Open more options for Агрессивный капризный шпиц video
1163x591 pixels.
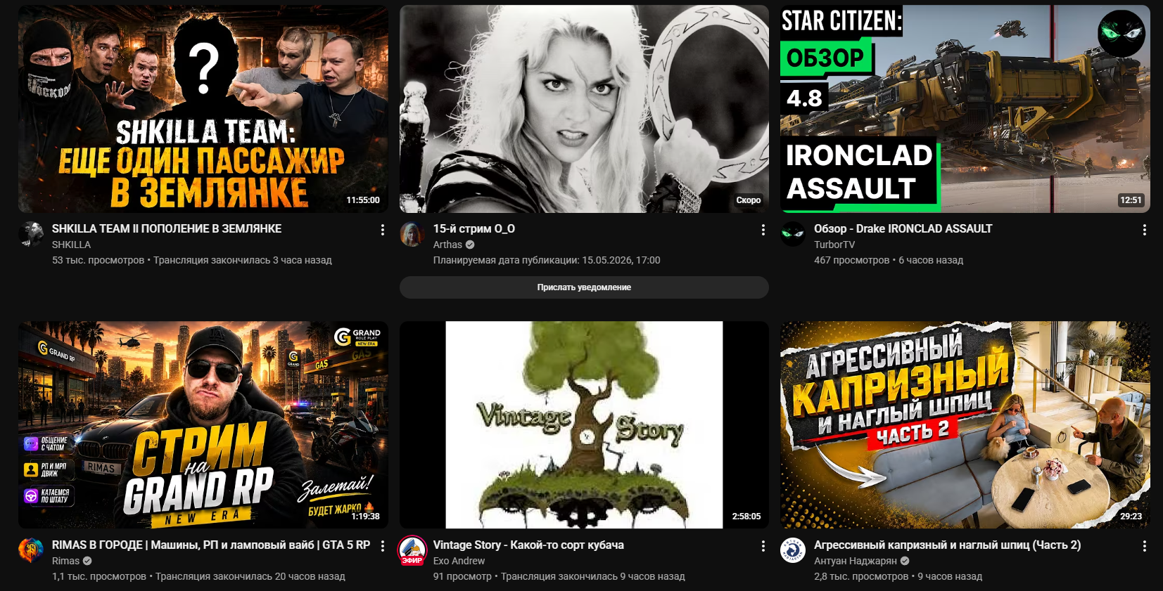tap(1145, 546)
